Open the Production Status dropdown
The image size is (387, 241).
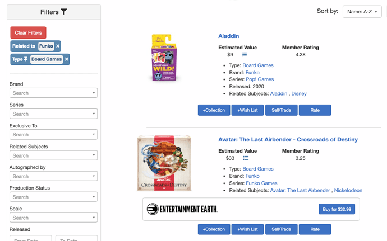click(53, 197)
